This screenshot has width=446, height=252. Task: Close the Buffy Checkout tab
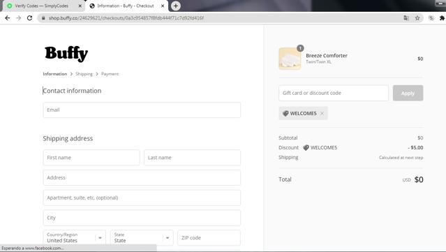pyautogui.click(x=163, y=6)
